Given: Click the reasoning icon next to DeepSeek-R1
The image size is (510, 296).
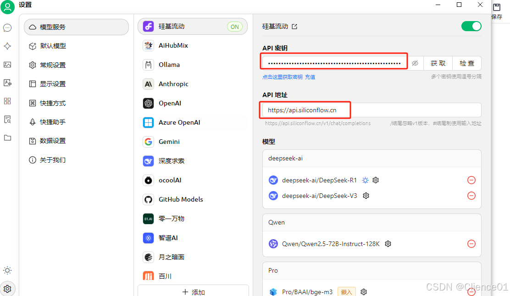Looking at the screenshot, I should tap(365, 180).
